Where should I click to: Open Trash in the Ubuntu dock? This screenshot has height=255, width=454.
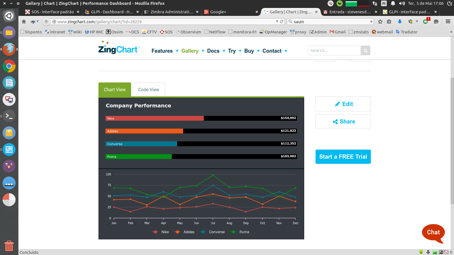[x=9, y=246]
